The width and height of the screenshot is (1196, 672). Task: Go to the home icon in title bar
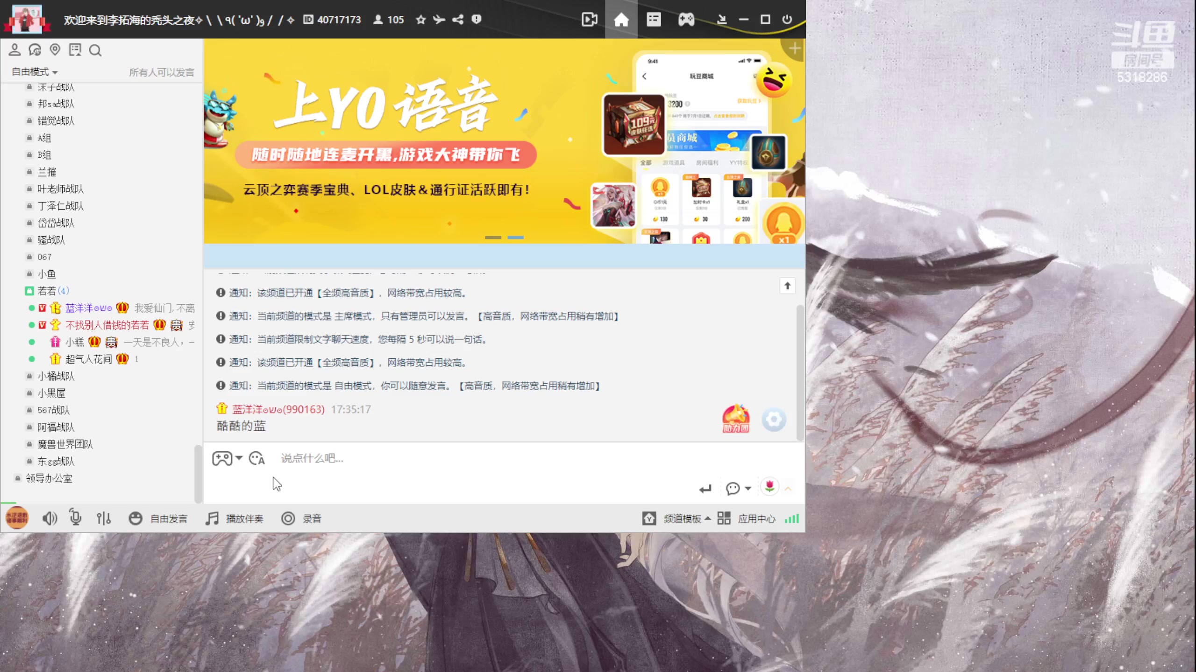(621, 20)
